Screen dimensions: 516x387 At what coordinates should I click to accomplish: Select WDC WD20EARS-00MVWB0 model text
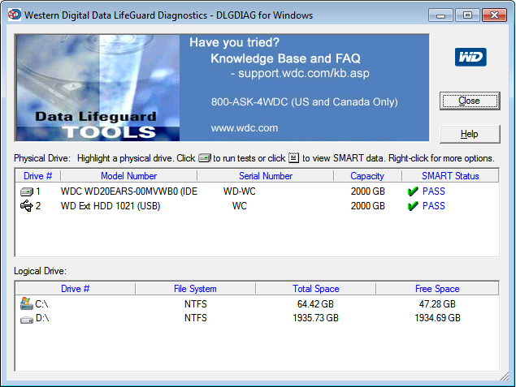pyautogui.click(x=129, y=191)
